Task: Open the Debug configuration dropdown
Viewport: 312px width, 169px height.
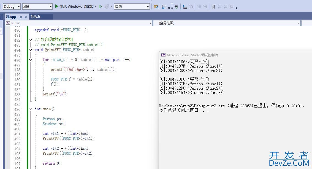Action: point(12,7)
